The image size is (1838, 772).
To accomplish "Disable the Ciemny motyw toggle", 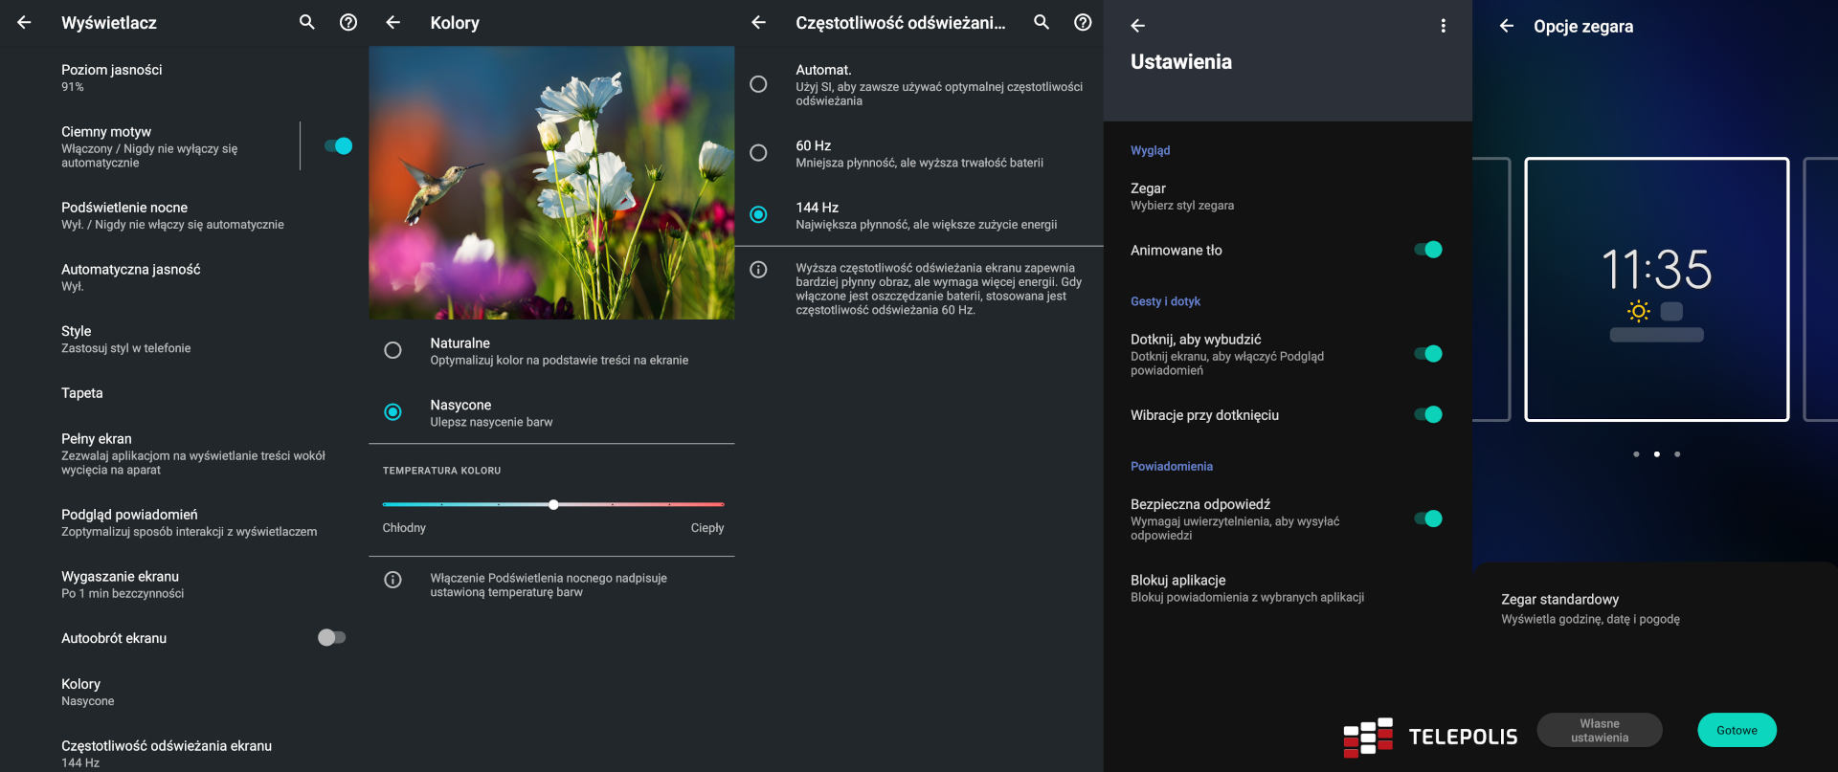I will [338, 146].
